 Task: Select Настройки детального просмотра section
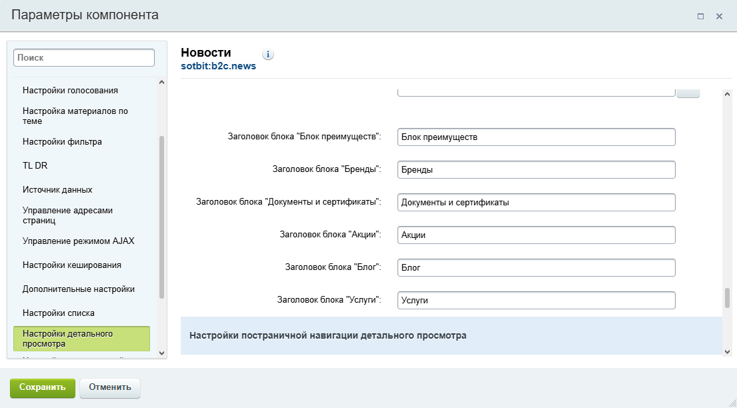click(82, 339)
